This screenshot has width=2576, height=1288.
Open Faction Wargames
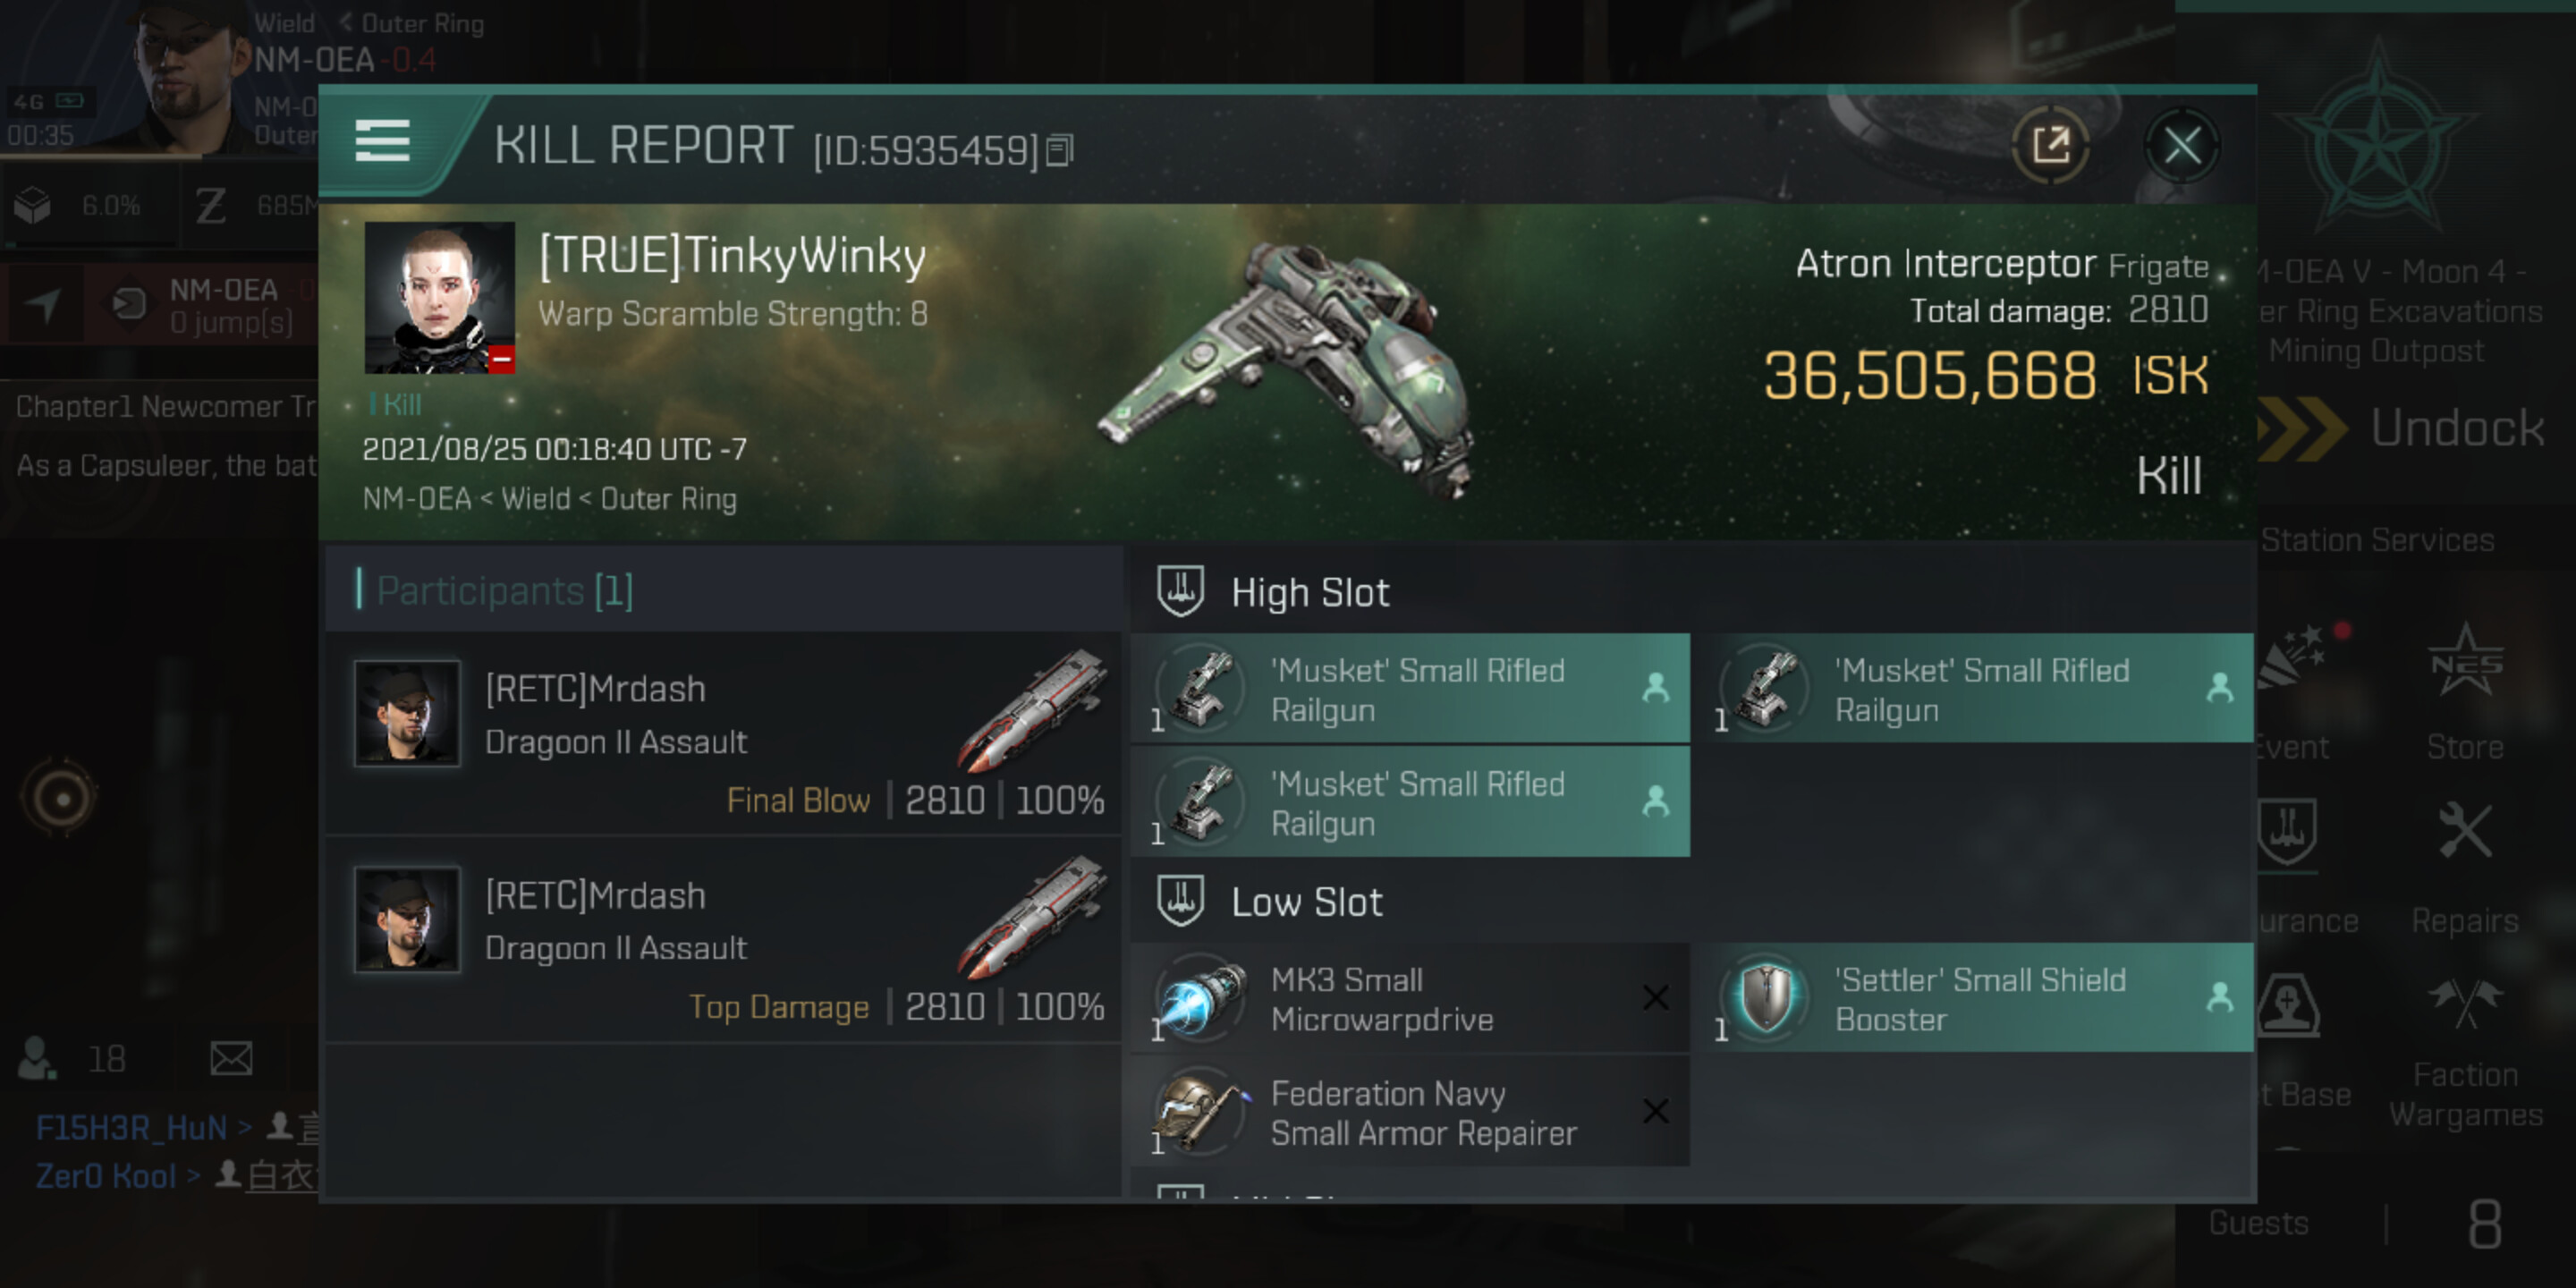pos(2464,1052)
